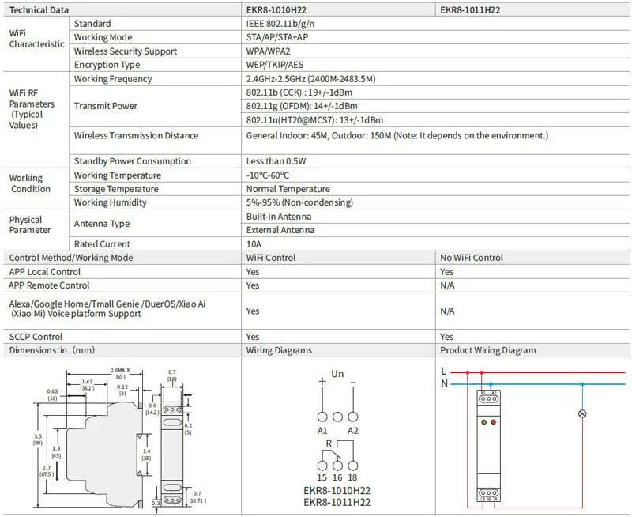
Task: Click the red LED on the relay module
Action: tap(493, 422)
